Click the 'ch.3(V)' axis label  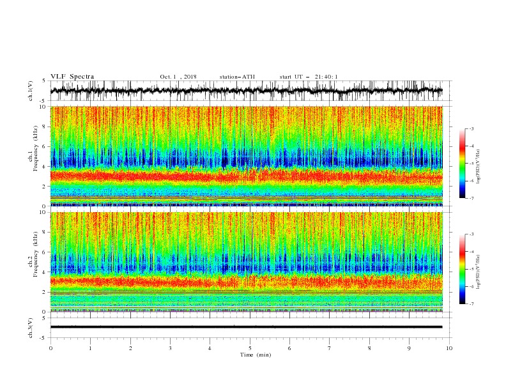(x=31, y=328)
